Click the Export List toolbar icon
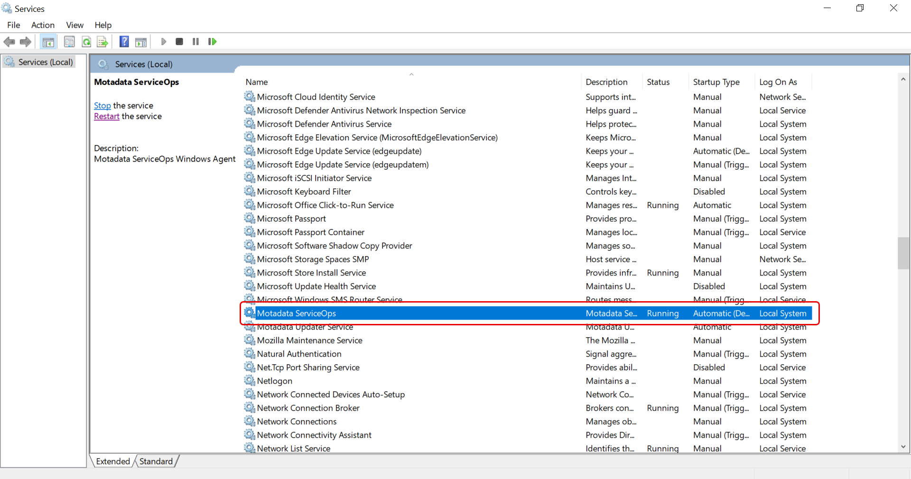Screen dimensions: 911x479 click(x=102, y=42)
